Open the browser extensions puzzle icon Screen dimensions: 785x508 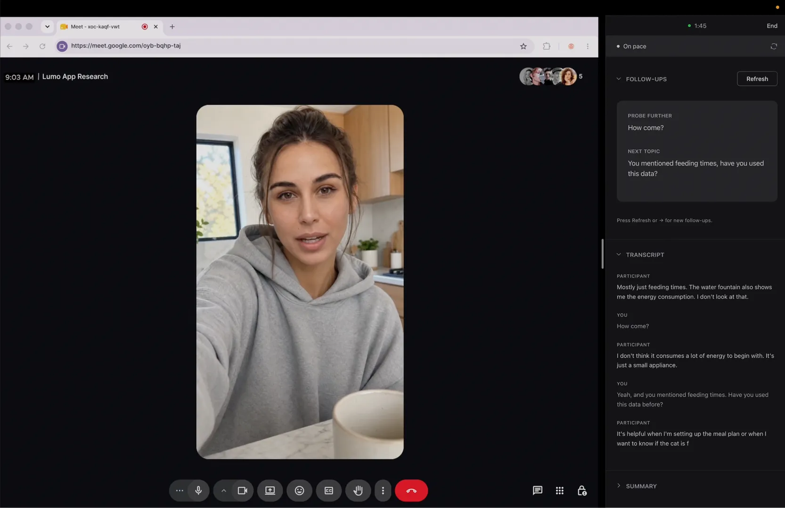point(547,46)
